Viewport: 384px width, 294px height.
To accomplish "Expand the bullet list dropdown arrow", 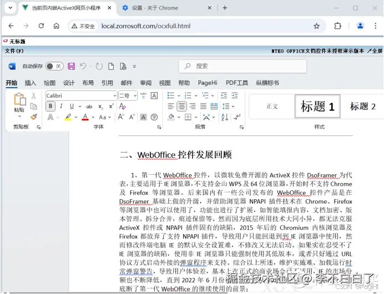I will (x=179, y=96).
